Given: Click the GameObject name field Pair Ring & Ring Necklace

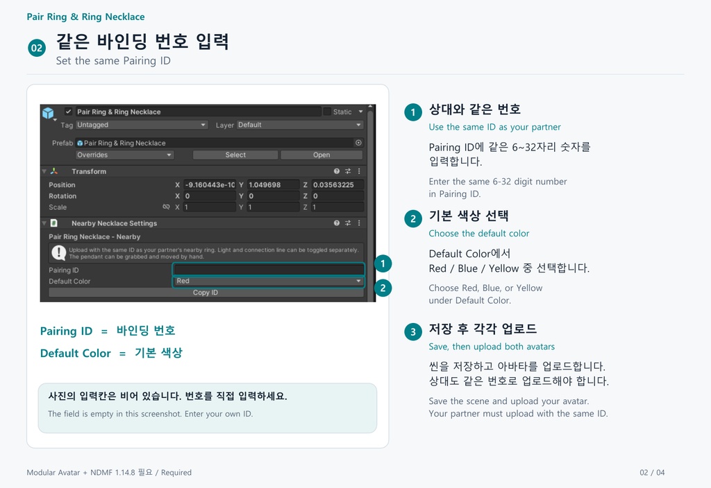Looking at the screenshot, I should point(198,112).
